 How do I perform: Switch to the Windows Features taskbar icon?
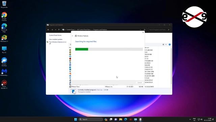click(140, 119)
